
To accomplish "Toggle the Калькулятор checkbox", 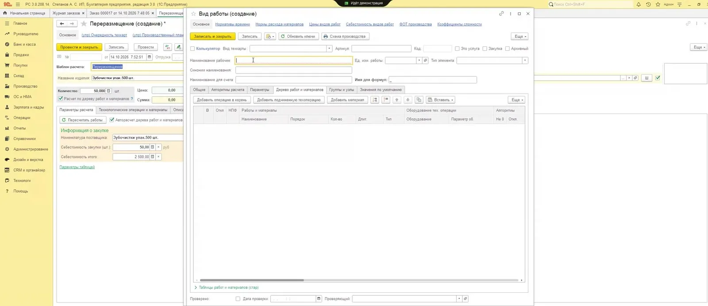I will pyautogui.click(x=192, y=49).
